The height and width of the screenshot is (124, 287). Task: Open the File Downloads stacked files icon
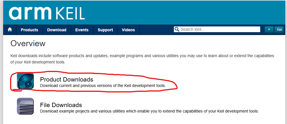pyautogui.click(x=25, y=106)
